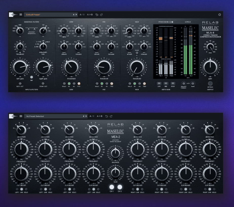The width and height of the screenshot is (234, 207).
Task: Click the Mid band large threshold knob
Action: tap(104, 67)
